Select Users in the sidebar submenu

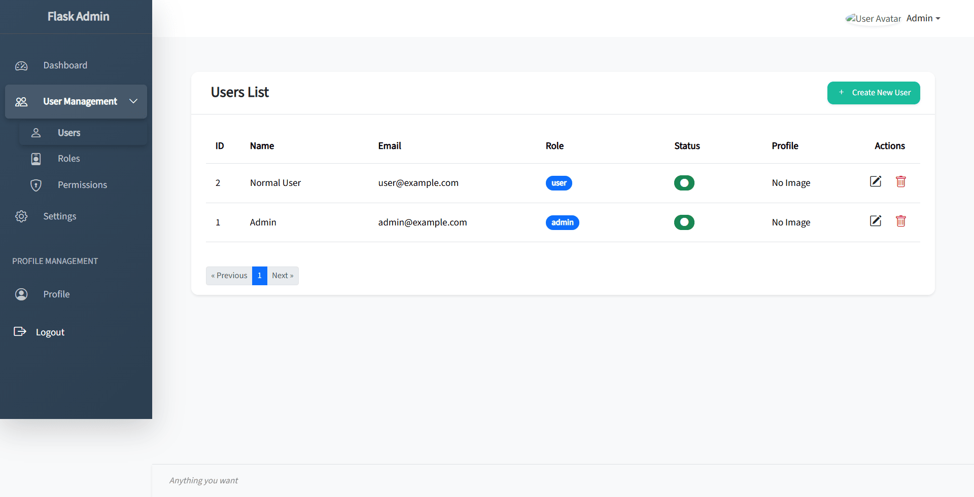pyautogui.click(x=69, y=133)
